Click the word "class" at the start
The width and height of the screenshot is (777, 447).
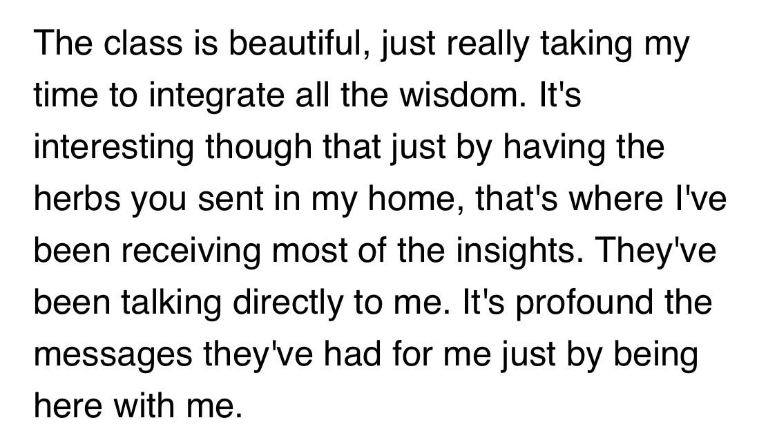143,43
